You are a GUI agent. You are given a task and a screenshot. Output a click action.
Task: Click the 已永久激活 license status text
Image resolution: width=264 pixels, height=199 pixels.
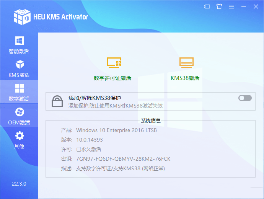coord(88,149)
